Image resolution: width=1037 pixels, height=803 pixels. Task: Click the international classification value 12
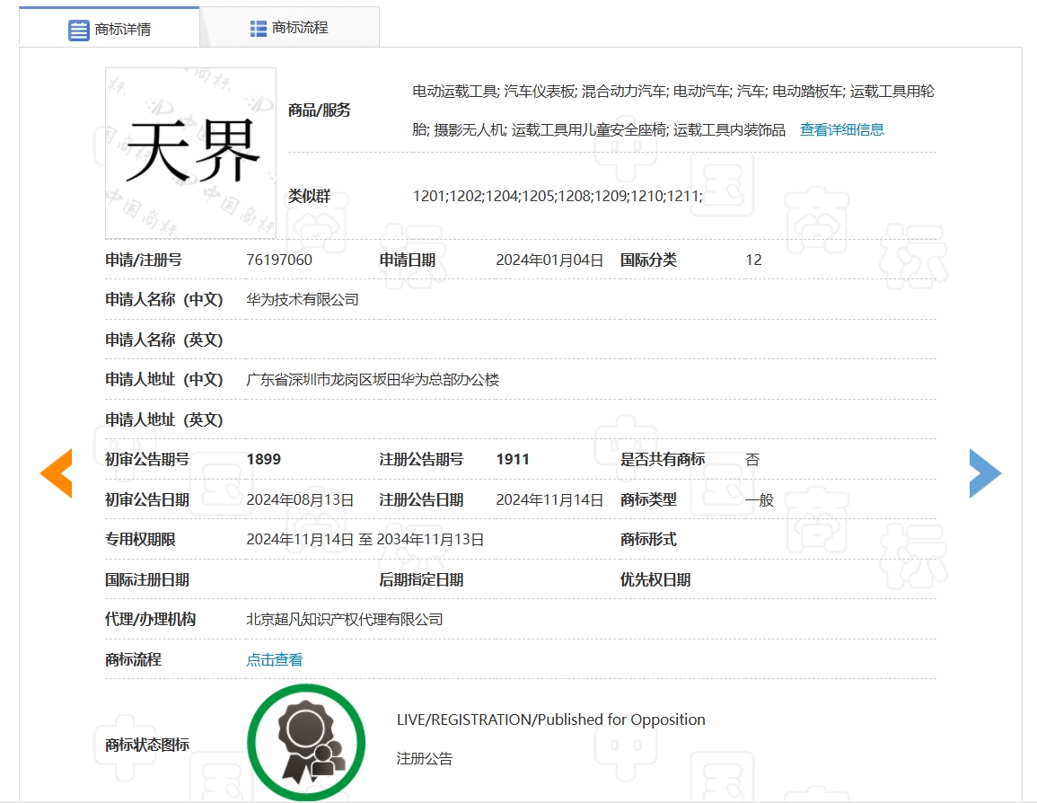(752, 260)
